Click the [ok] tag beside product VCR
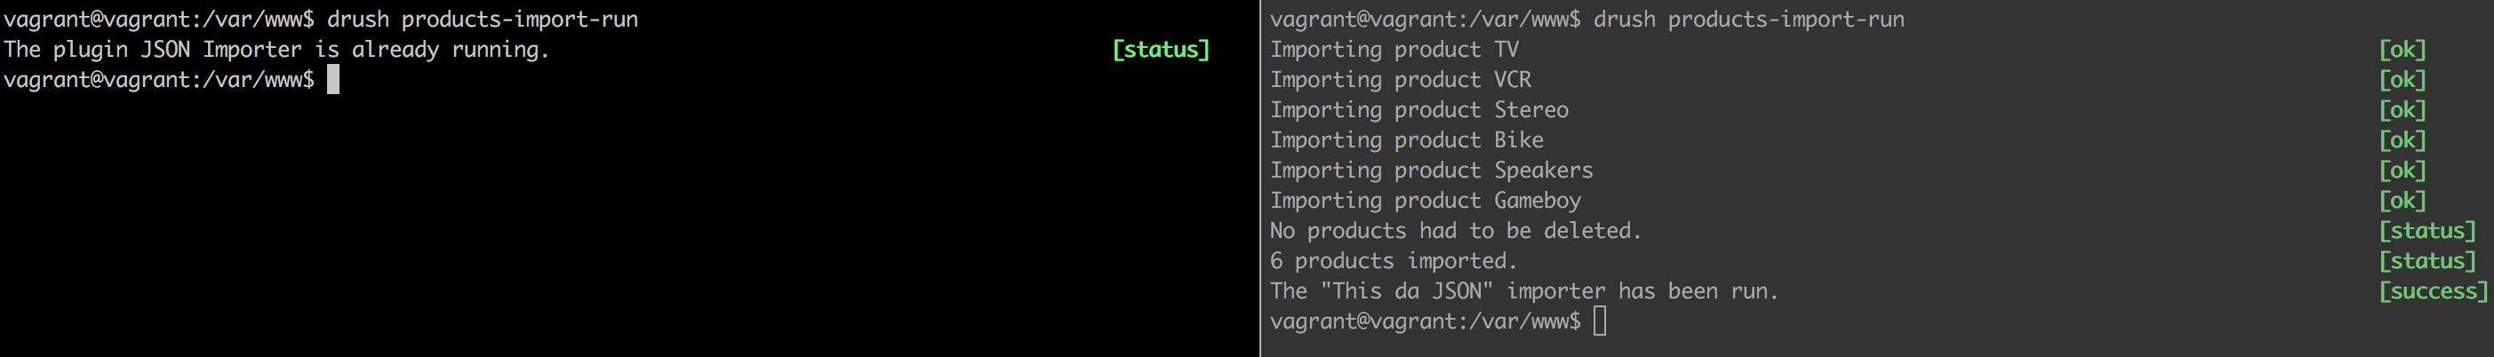The width and height of the screenshot is (2494, 357). click(2402, 79)
